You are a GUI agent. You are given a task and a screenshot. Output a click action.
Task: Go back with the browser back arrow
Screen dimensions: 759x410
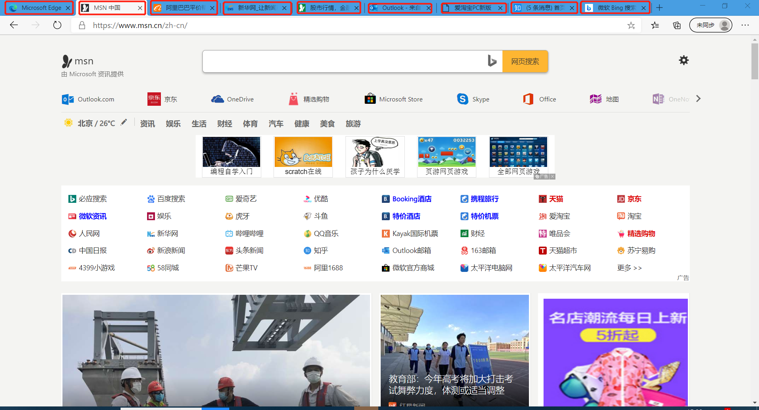click(14, 25)
